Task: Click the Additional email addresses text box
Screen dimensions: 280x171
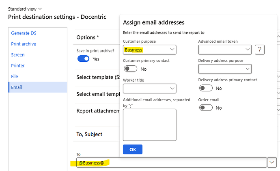Action: (149, 125)
